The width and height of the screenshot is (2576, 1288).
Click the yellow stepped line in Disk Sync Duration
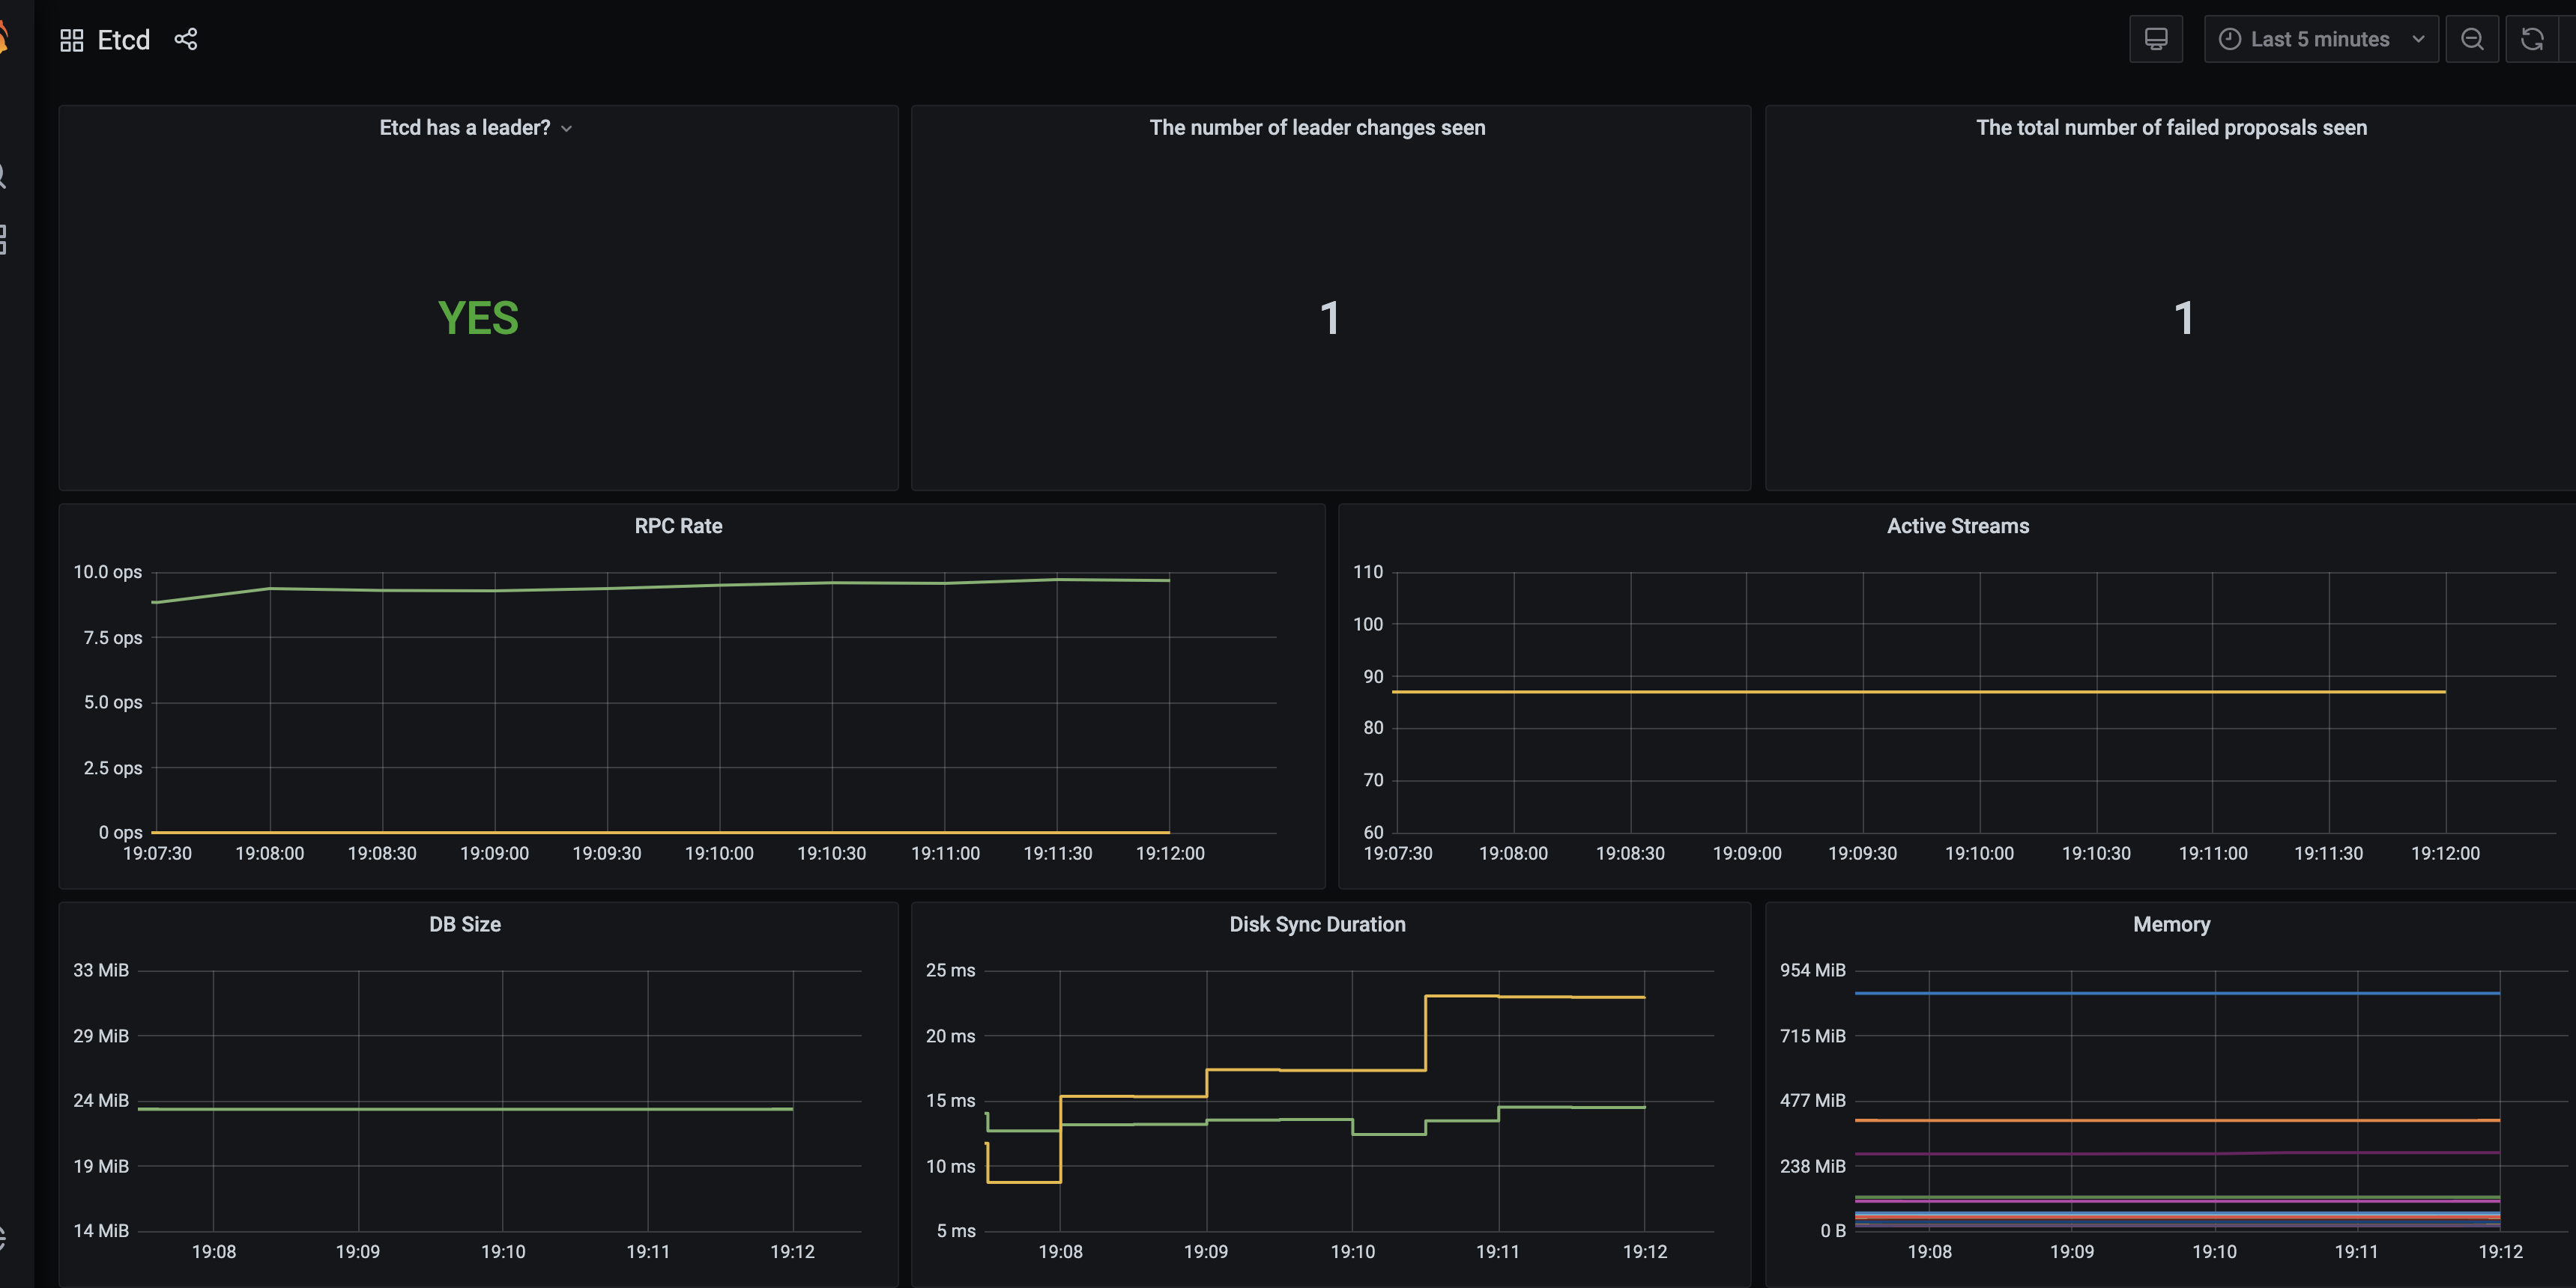click(x=1316, y=1070)
